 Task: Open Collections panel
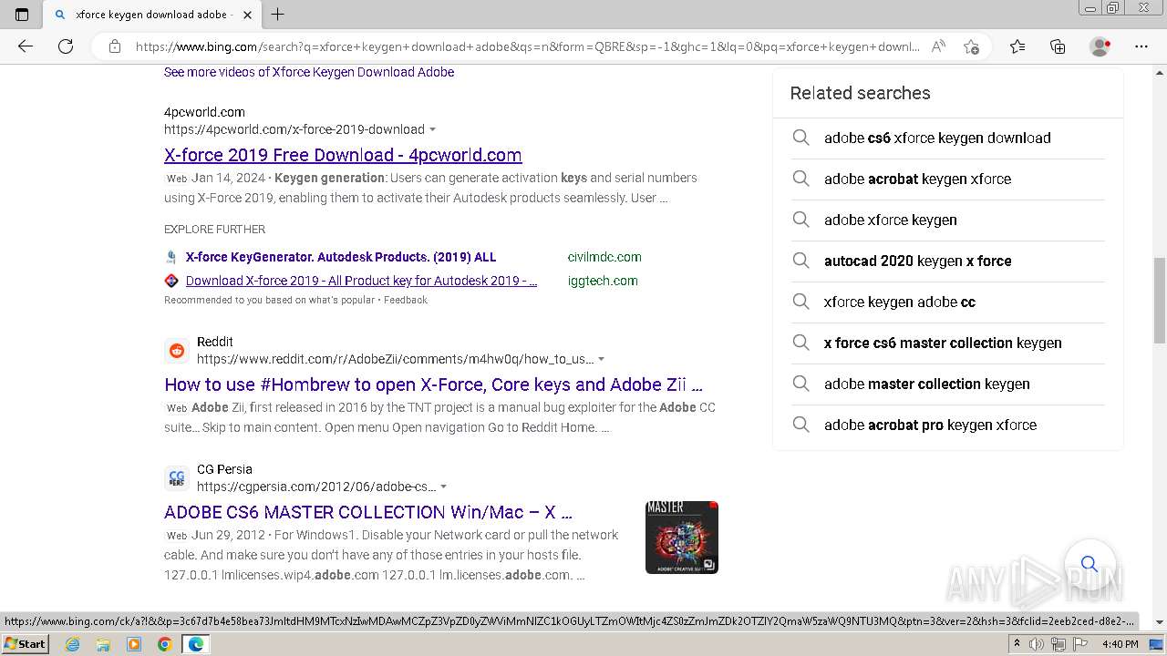coord(1058,46)
